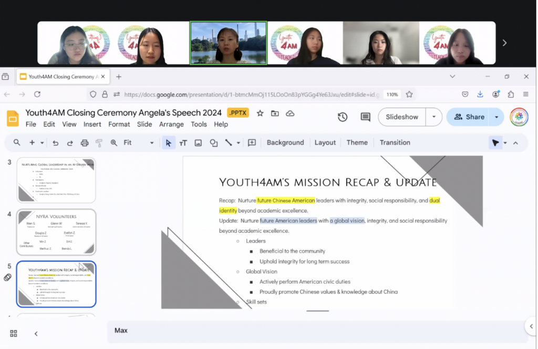View cloud document status

click(x=290, y=113)
